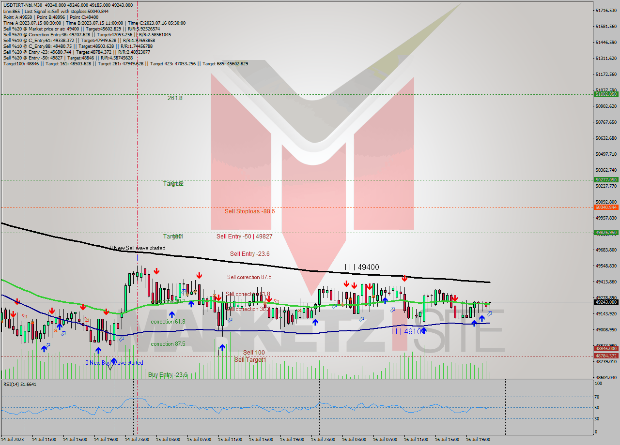Click the hollow blue trend arrow near 16 Jul 03:00
This screenshot has width=620, height=445.
point(361,319)
